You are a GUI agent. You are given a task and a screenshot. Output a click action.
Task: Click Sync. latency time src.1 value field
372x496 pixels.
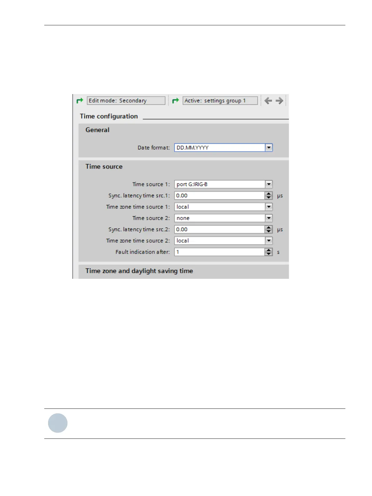tap(220, 196)
